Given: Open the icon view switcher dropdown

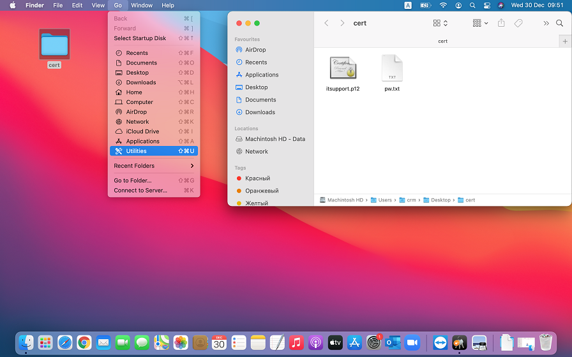Looking at the screenshot, I should click(440, 23).
